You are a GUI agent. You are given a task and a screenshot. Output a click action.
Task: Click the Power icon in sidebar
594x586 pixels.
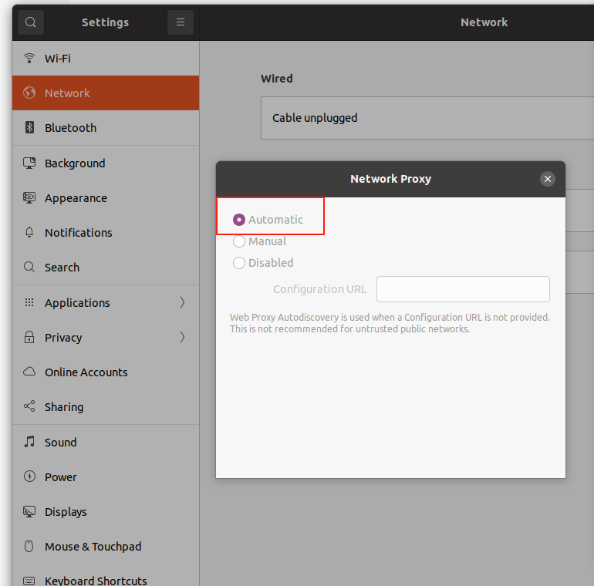pos(29,477)
